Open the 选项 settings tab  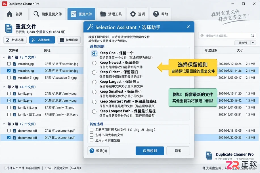point(137,14)
